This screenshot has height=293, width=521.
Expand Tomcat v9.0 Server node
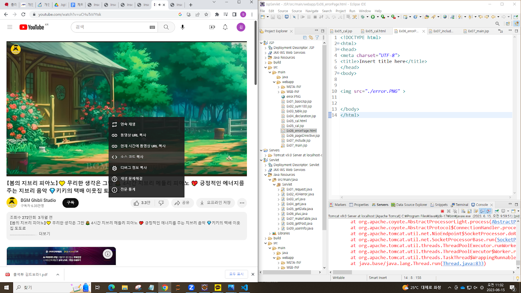265,155
